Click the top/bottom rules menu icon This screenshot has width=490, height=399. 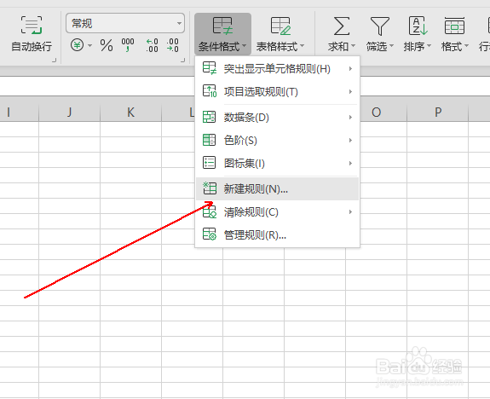coord(210,91)
